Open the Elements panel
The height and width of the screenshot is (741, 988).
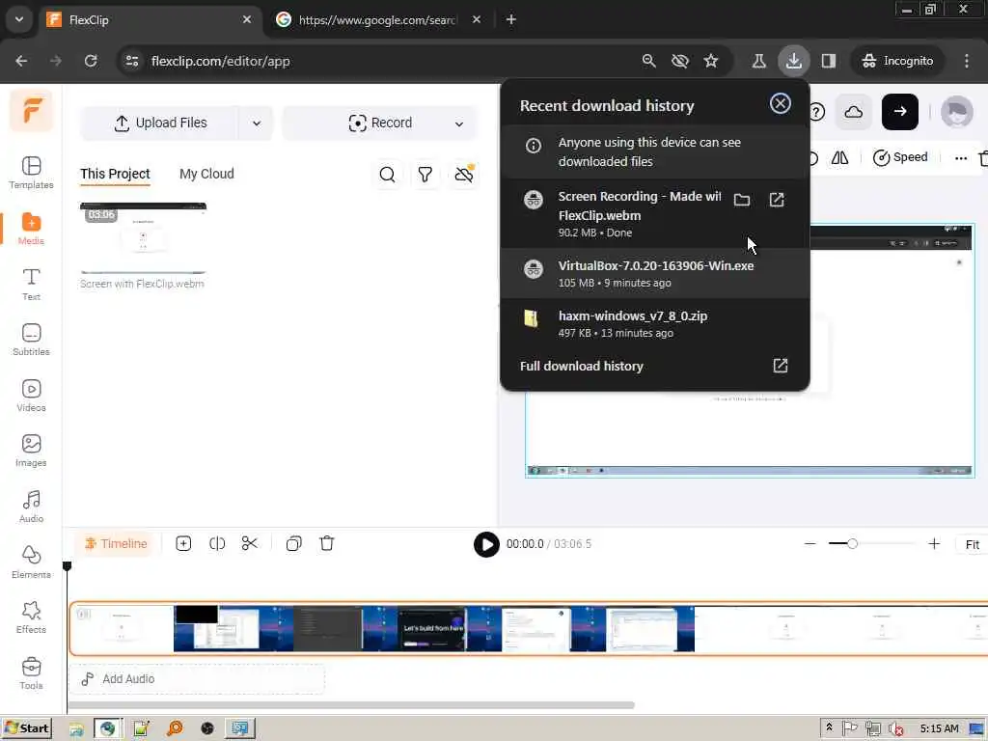tap(31, 563)
